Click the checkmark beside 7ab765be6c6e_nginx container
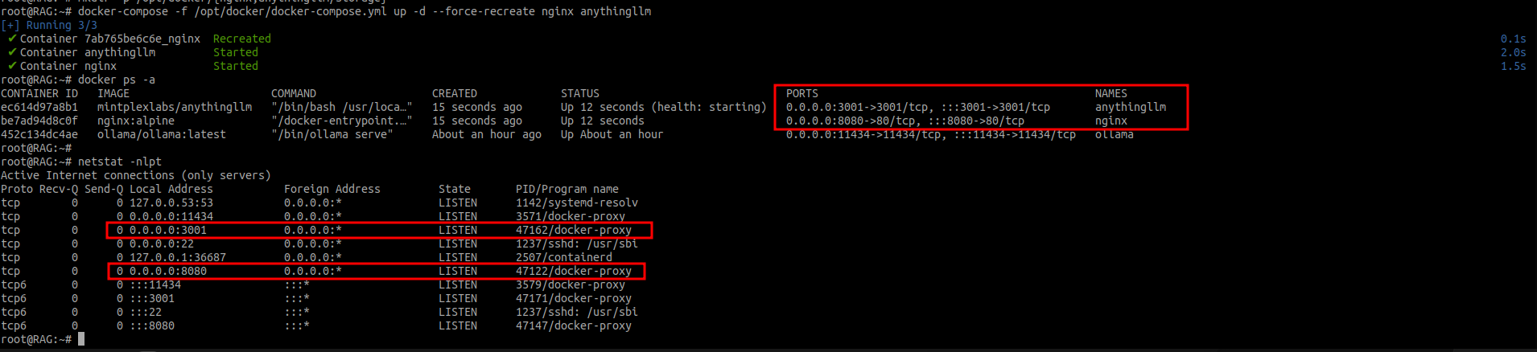 (12, 39)
